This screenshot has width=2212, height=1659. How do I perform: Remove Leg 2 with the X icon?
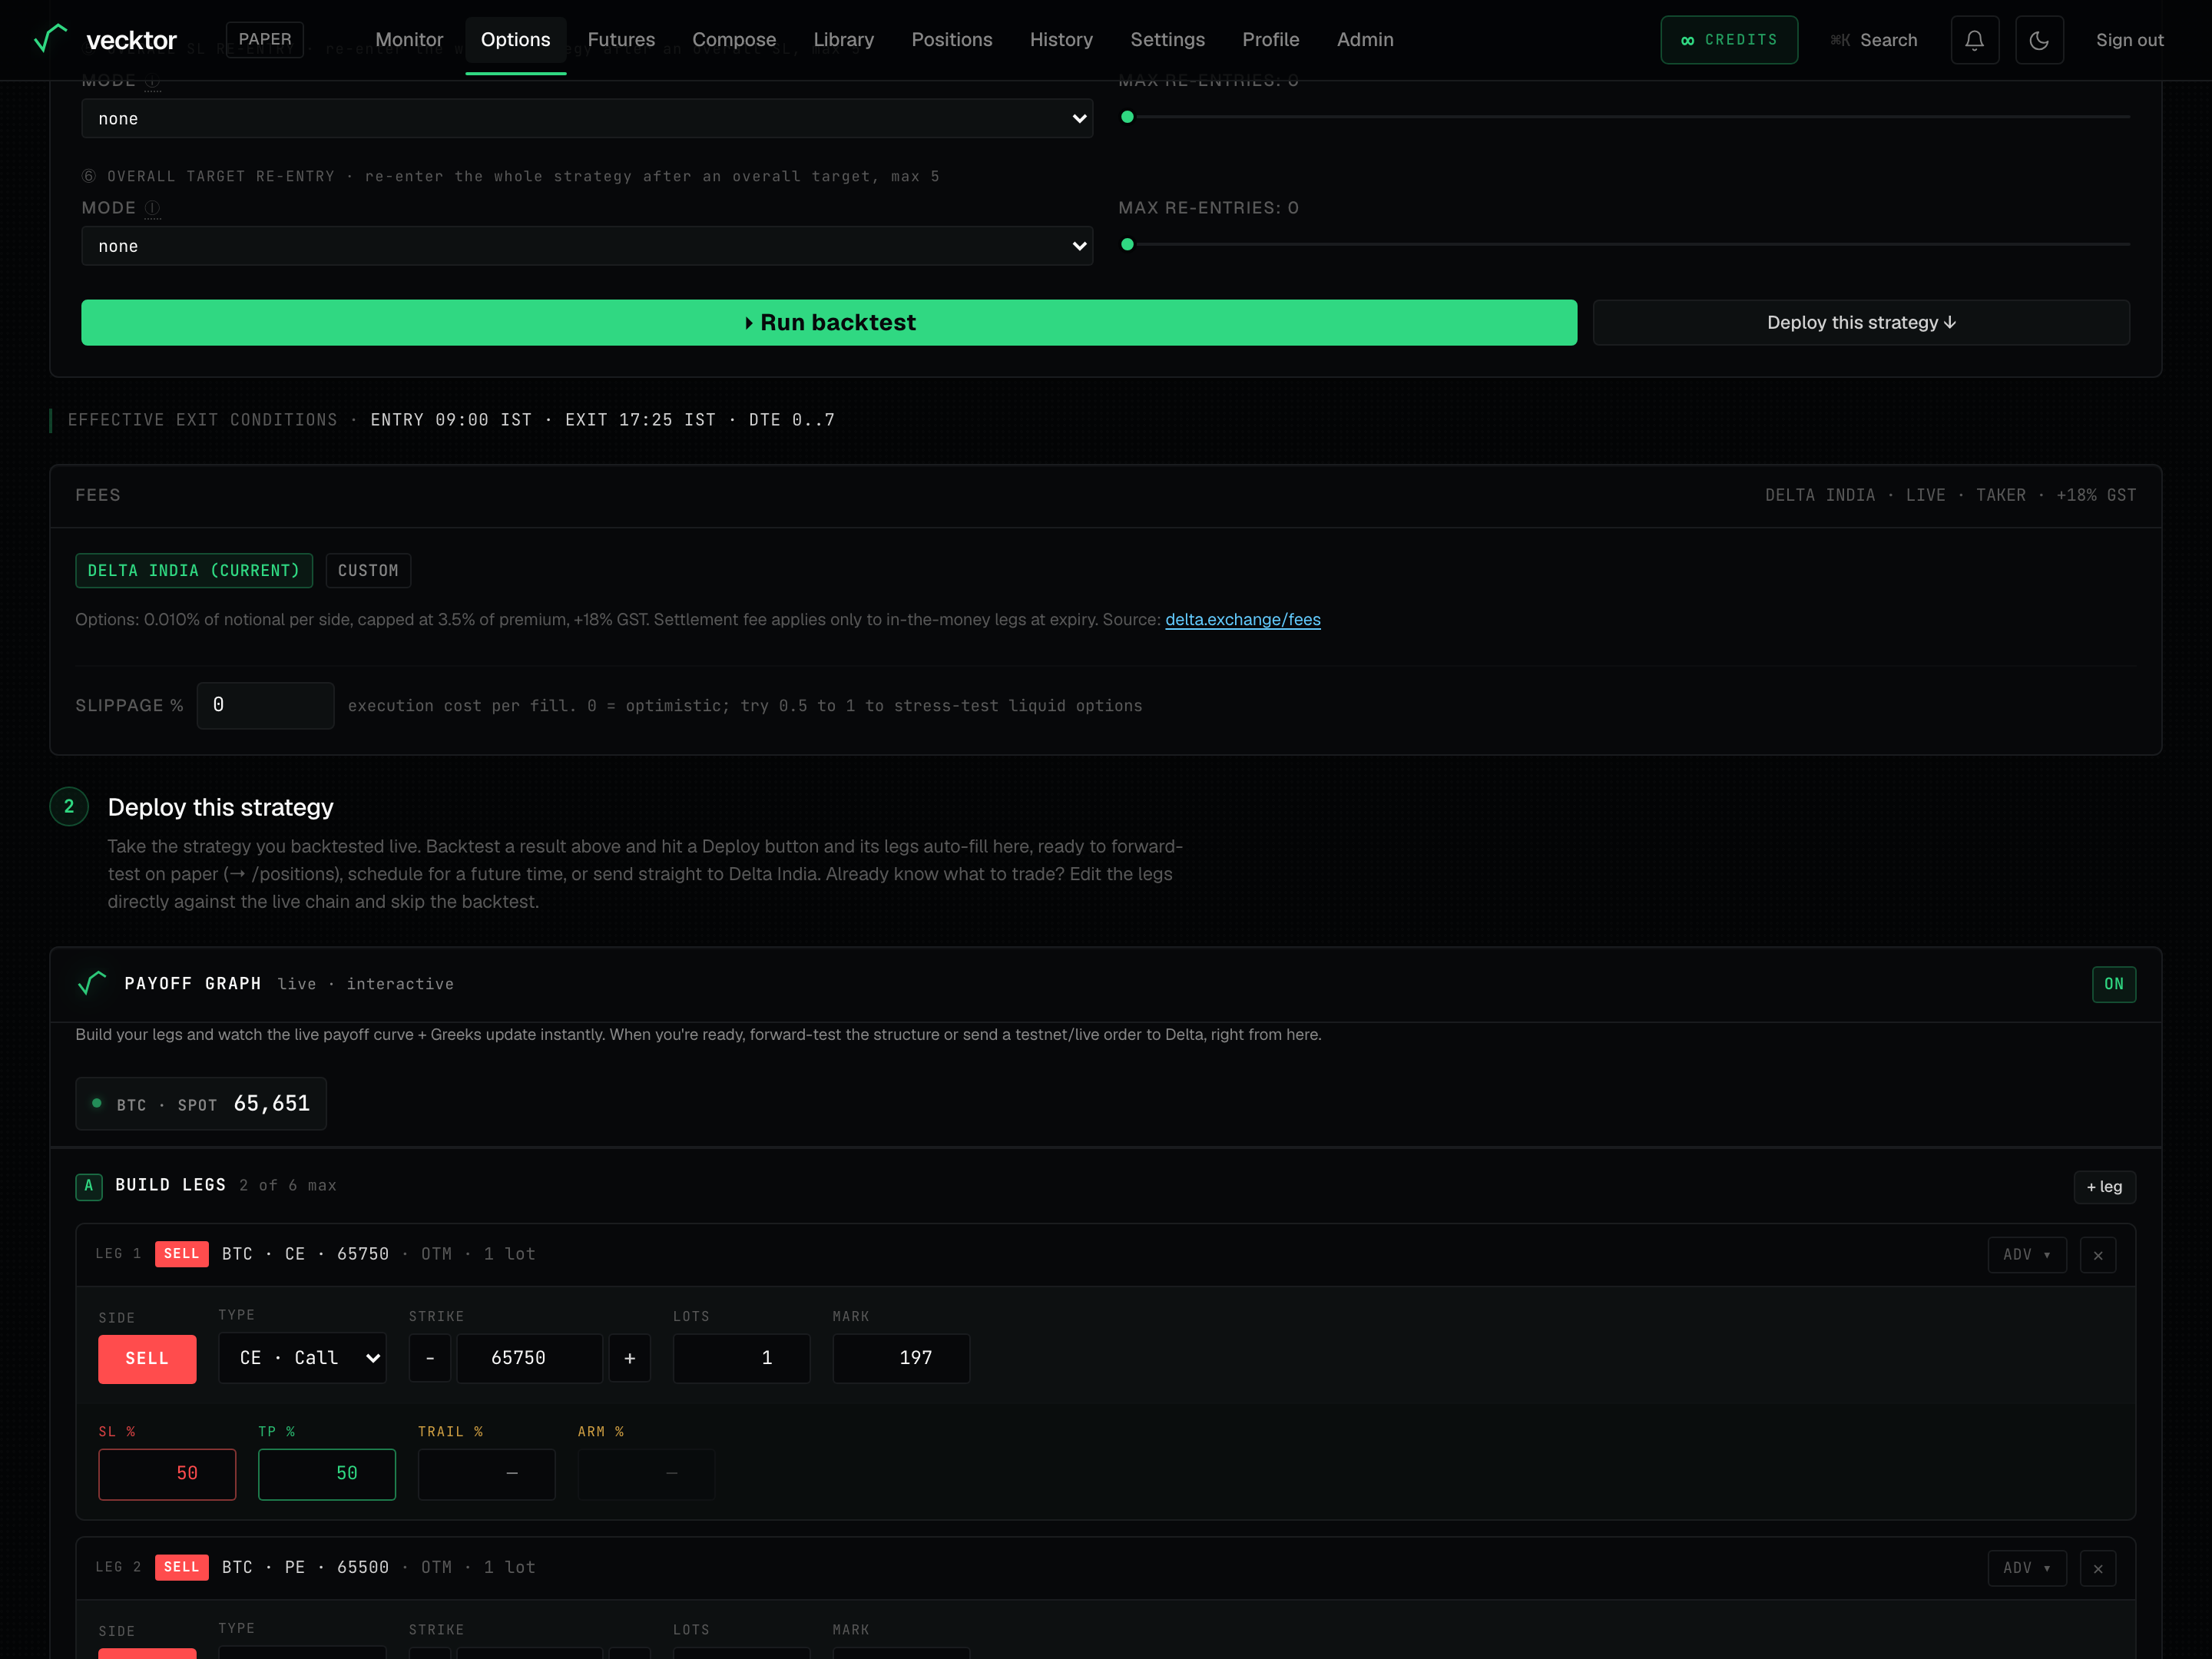click(2097, 1568)
